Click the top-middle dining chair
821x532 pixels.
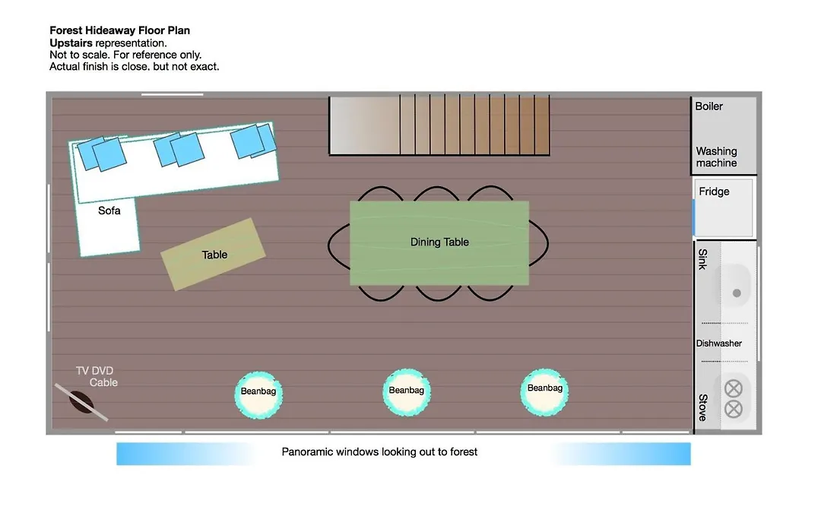[x=436, y=194]
